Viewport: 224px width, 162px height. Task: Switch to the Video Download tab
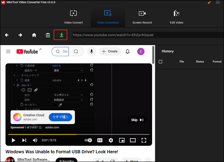(108, 17)
